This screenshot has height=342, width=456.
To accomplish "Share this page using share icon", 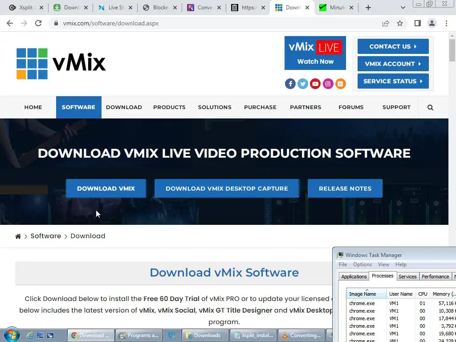I will [x=386, y=23].
